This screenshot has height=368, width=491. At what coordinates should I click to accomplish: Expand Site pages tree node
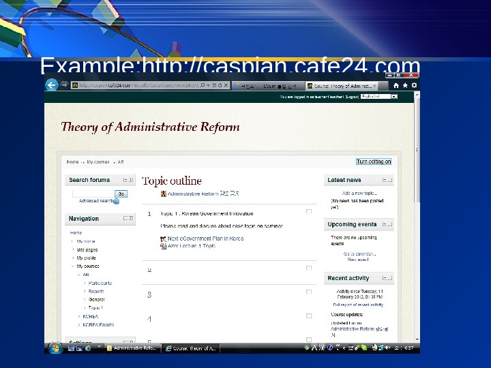73,249
